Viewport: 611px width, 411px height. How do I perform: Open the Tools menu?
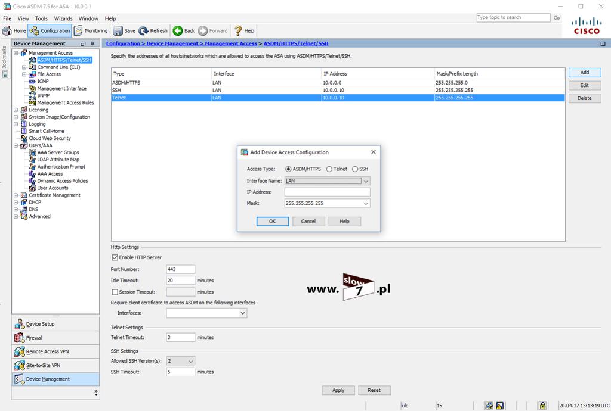coord(41,18)
